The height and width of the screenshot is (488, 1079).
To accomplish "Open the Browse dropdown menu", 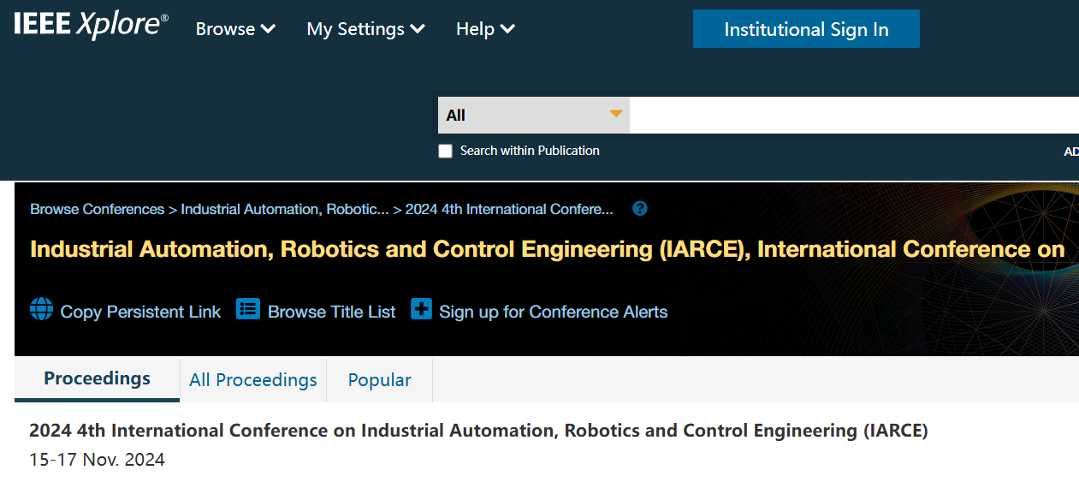I will [235, 29].
